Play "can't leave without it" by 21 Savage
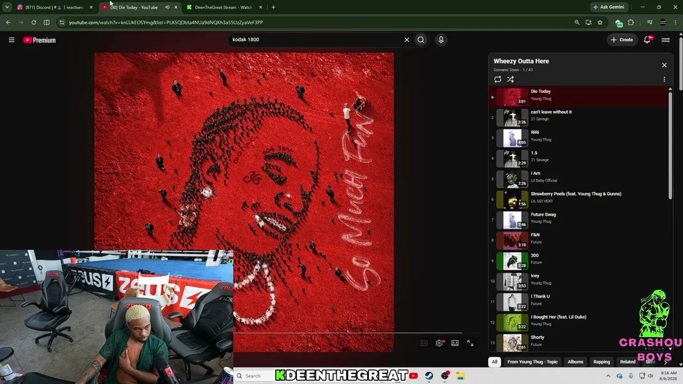The height and width of the screenshot is (384, 683). [579, 117]
